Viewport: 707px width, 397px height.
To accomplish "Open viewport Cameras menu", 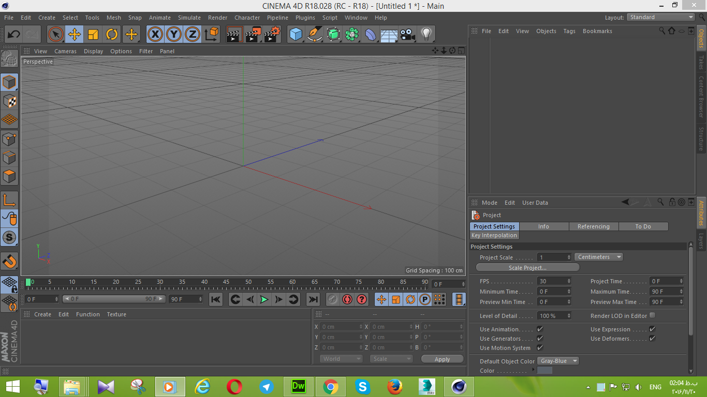I will point(65,51).
